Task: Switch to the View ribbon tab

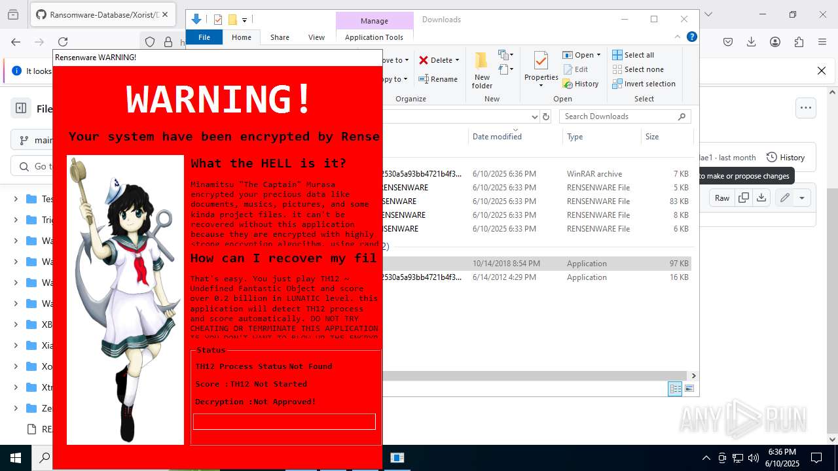Action: 316,37
